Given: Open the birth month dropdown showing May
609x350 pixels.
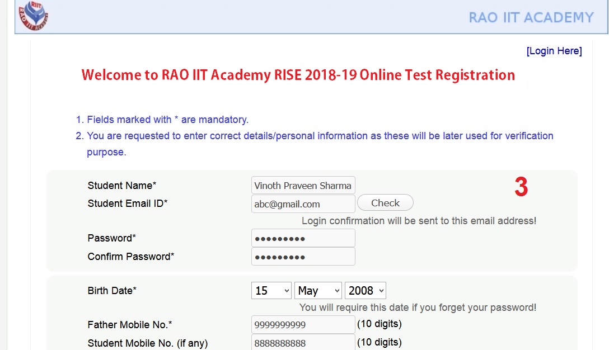Looking at the screenshot, I should point(318,291).
